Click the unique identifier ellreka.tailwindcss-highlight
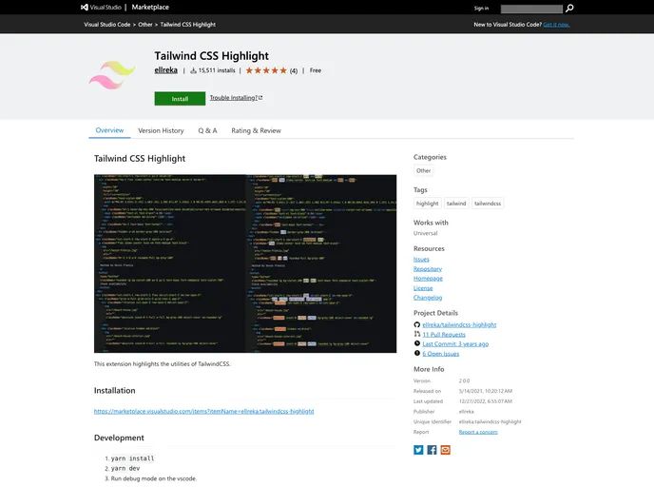This screenshot has width=654, height=487. point(490,421)
